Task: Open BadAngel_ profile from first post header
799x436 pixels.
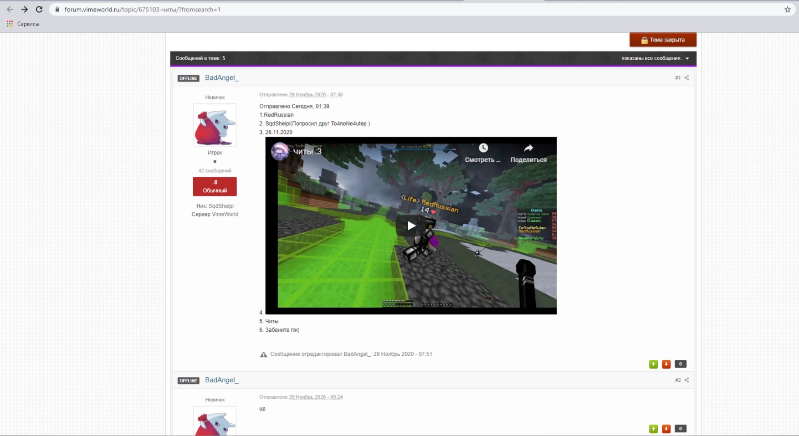Action: (x=221, y=78)
